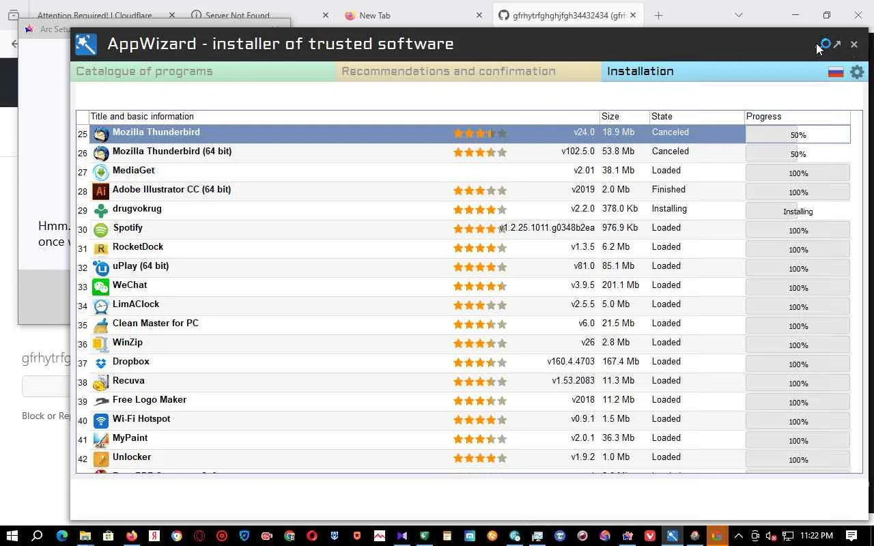
Task: Click the LimAClock app icon
Action: pyautogui.click(x=101, y=306)
